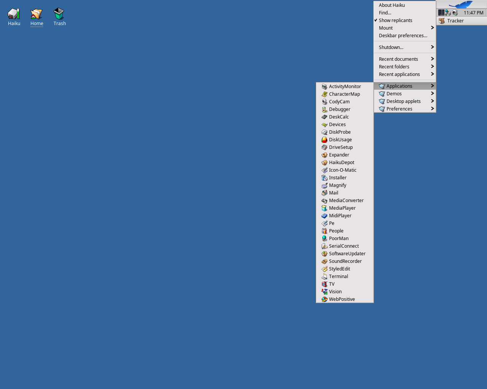Click the 11:47 PM clock

point(473,13)
